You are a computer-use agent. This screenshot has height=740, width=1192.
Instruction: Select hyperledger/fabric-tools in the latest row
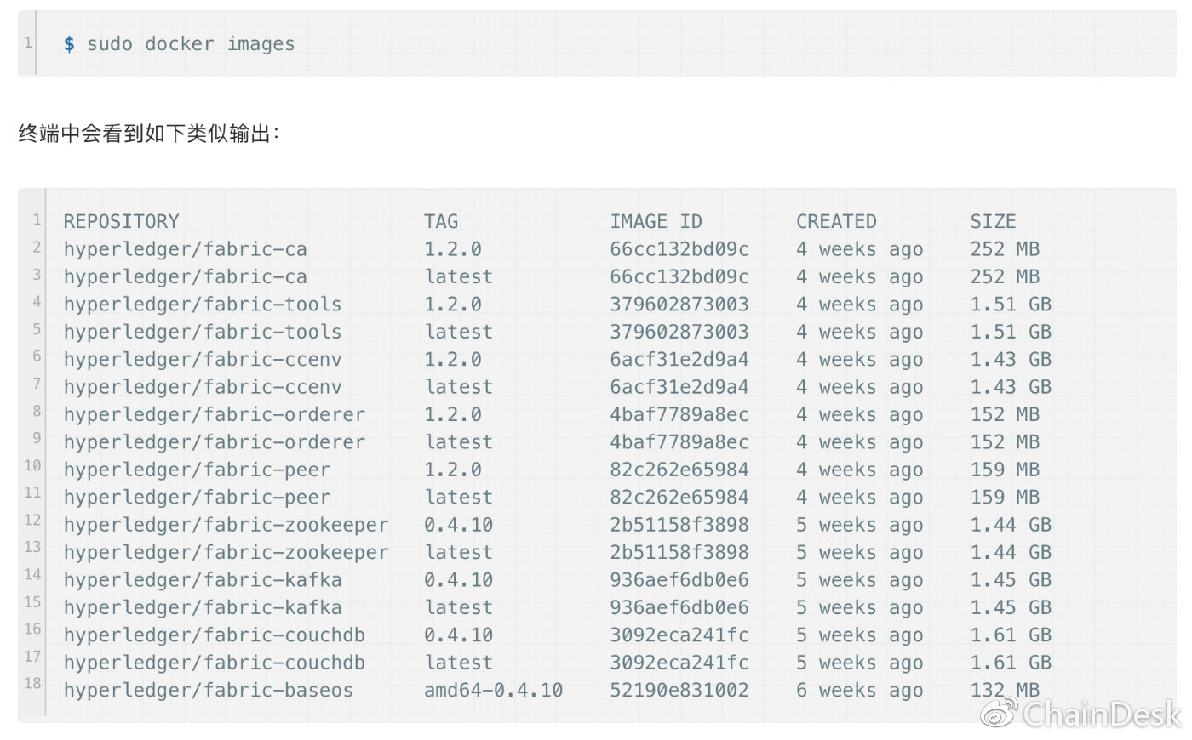[203, 332]
